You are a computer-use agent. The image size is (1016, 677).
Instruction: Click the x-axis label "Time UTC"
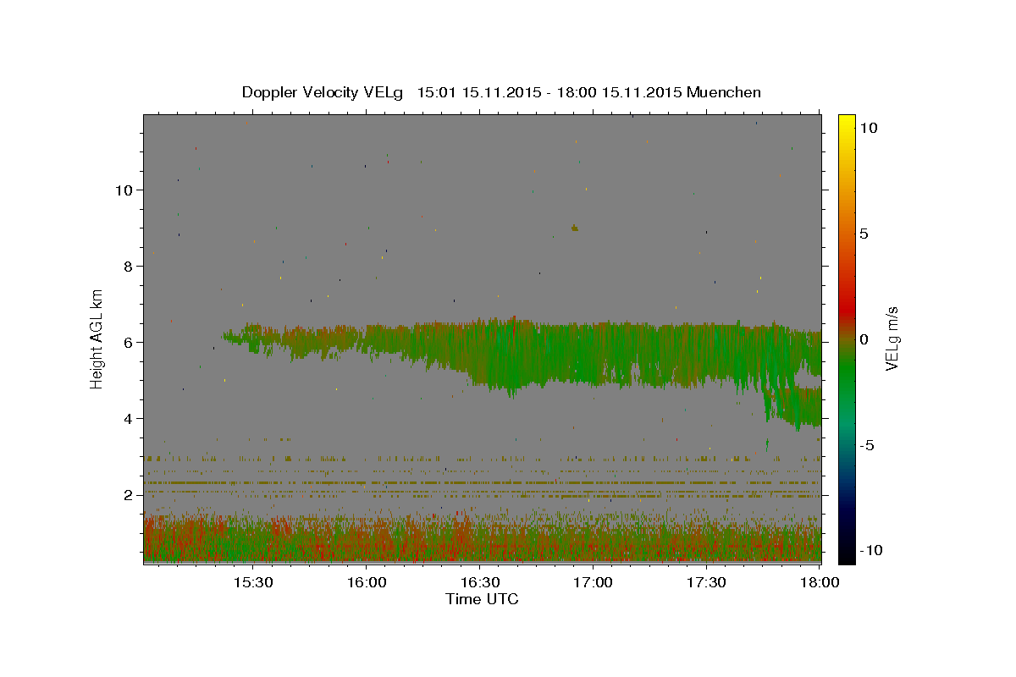(482, 599)
